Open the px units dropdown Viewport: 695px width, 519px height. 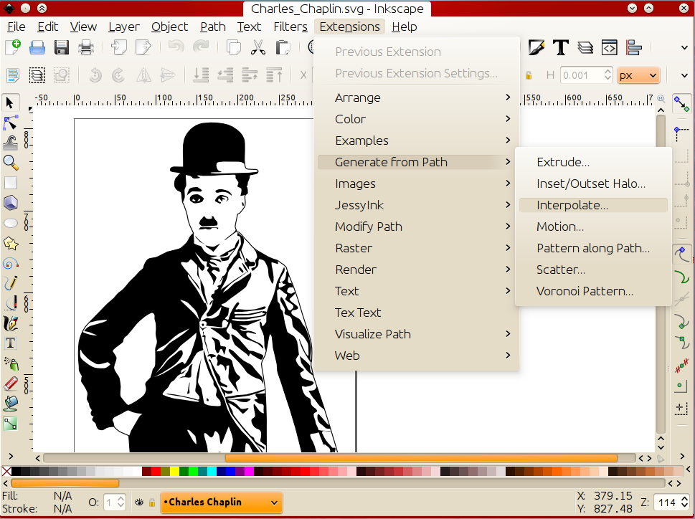638,75
